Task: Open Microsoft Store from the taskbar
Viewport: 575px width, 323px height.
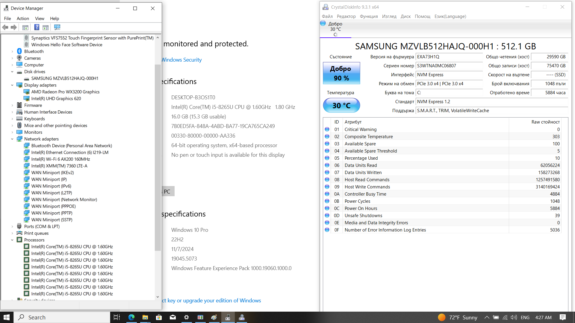Action: (x=159, y=317)
